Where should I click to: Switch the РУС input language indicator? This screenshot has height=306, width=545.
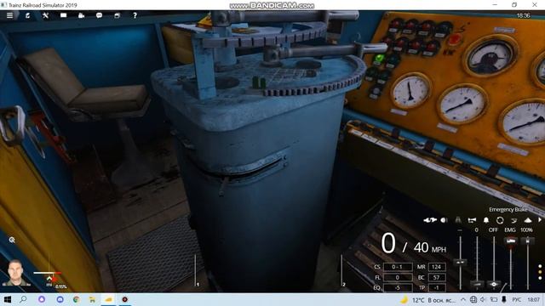[x=517, y=300]
